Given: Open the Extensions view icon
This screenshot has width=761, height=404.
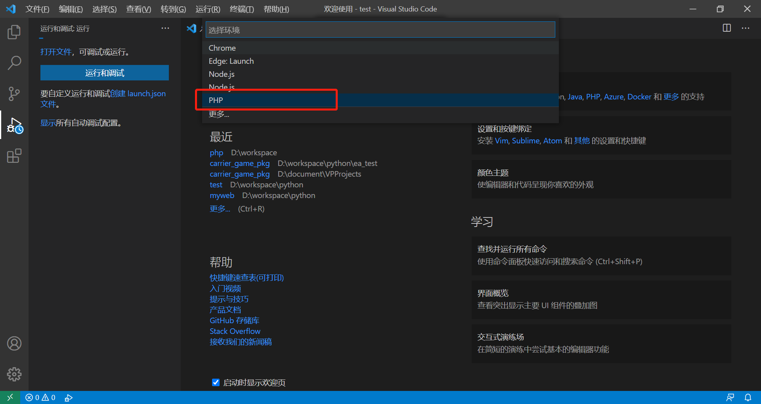Looking at the screenshot, I should point(14,156).
